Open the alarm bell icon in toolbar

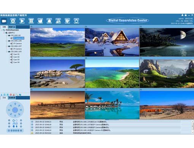(49, 21)
